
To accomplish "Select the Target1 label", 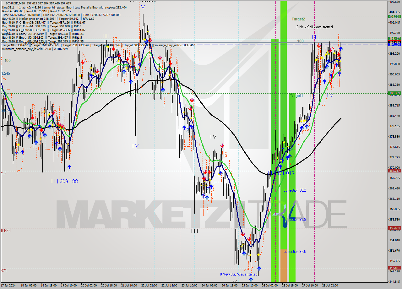I will pyautogui.click(x=296, y=95).
